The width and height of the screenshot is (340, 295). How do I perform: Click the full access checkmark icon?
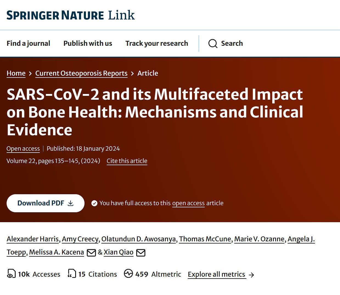94,203
